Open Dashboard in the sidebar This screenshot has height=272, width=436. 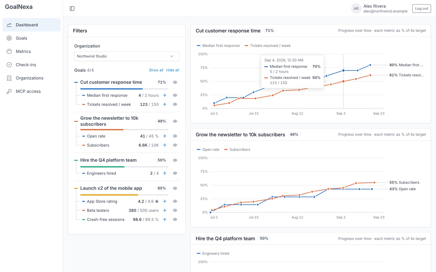pyautogui.click(x=31, y=25)
